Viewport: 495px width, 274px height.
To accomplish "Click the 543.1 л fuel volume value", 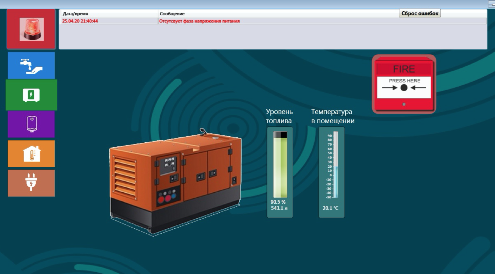I will [279, 208].
